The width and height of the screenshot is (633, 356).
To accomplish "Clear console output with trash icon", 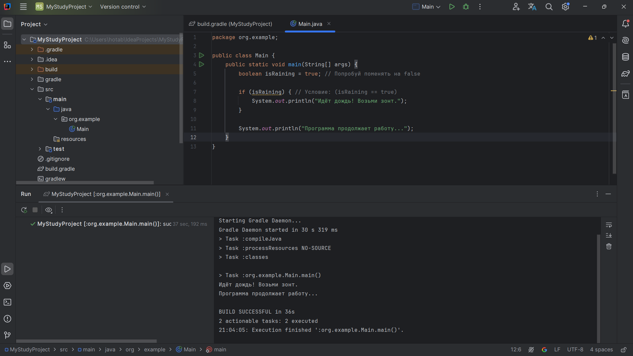I will coord(609,247).
